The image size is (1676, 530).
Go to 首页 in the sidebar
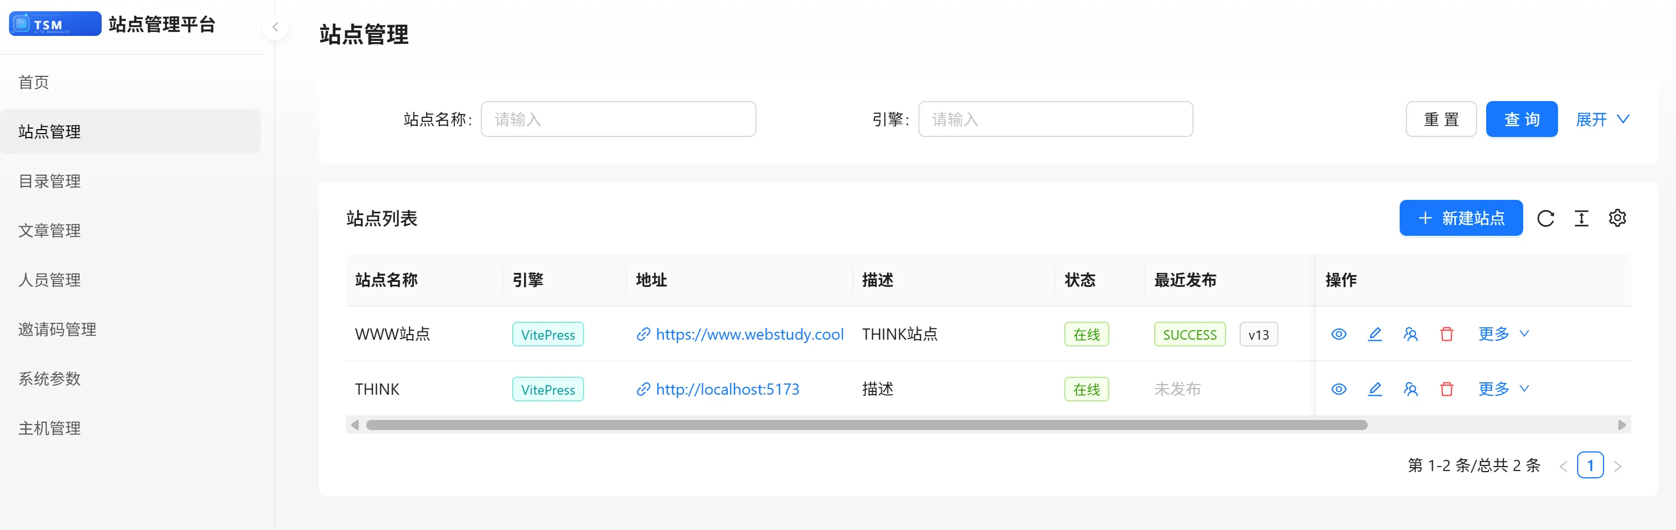point(130,82)
